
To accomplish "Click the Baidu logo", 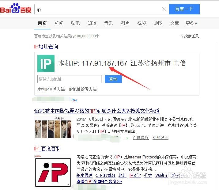I will 16,8.
